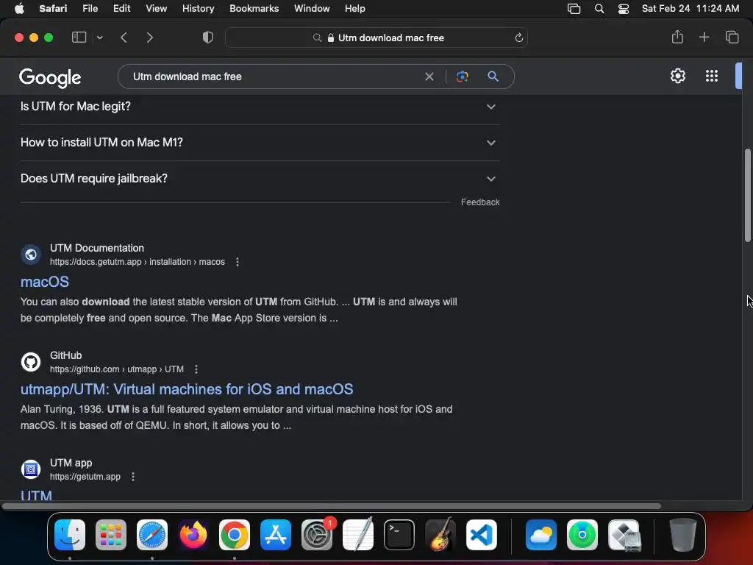Open Boot Camp Assistant from the Dock
Image resolution: width=753 pixels, height=565 pixels.
[624, 535]
